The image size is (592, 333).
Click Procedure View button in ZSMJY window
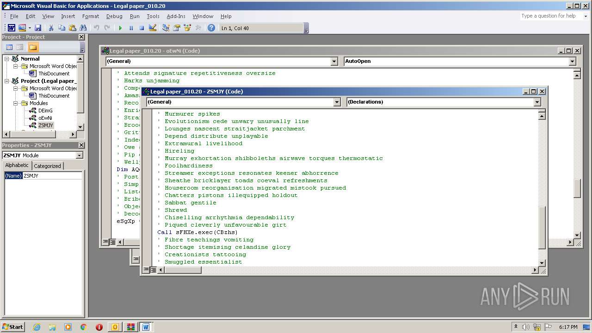click(x=146, y=270)
